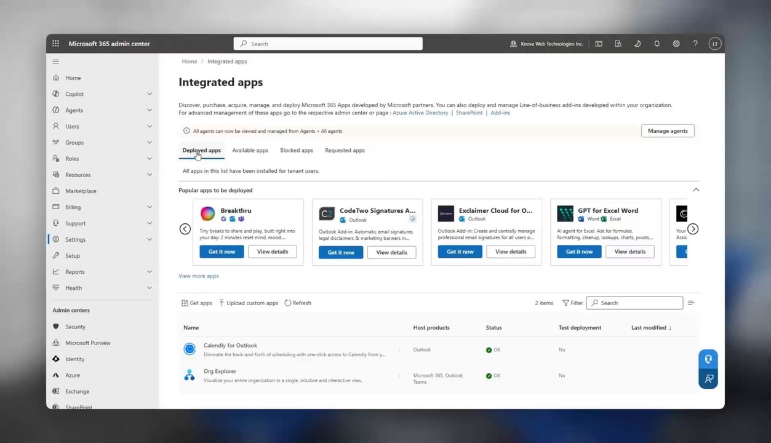Click the Get apps toolbar button

(x=197, y=303)
